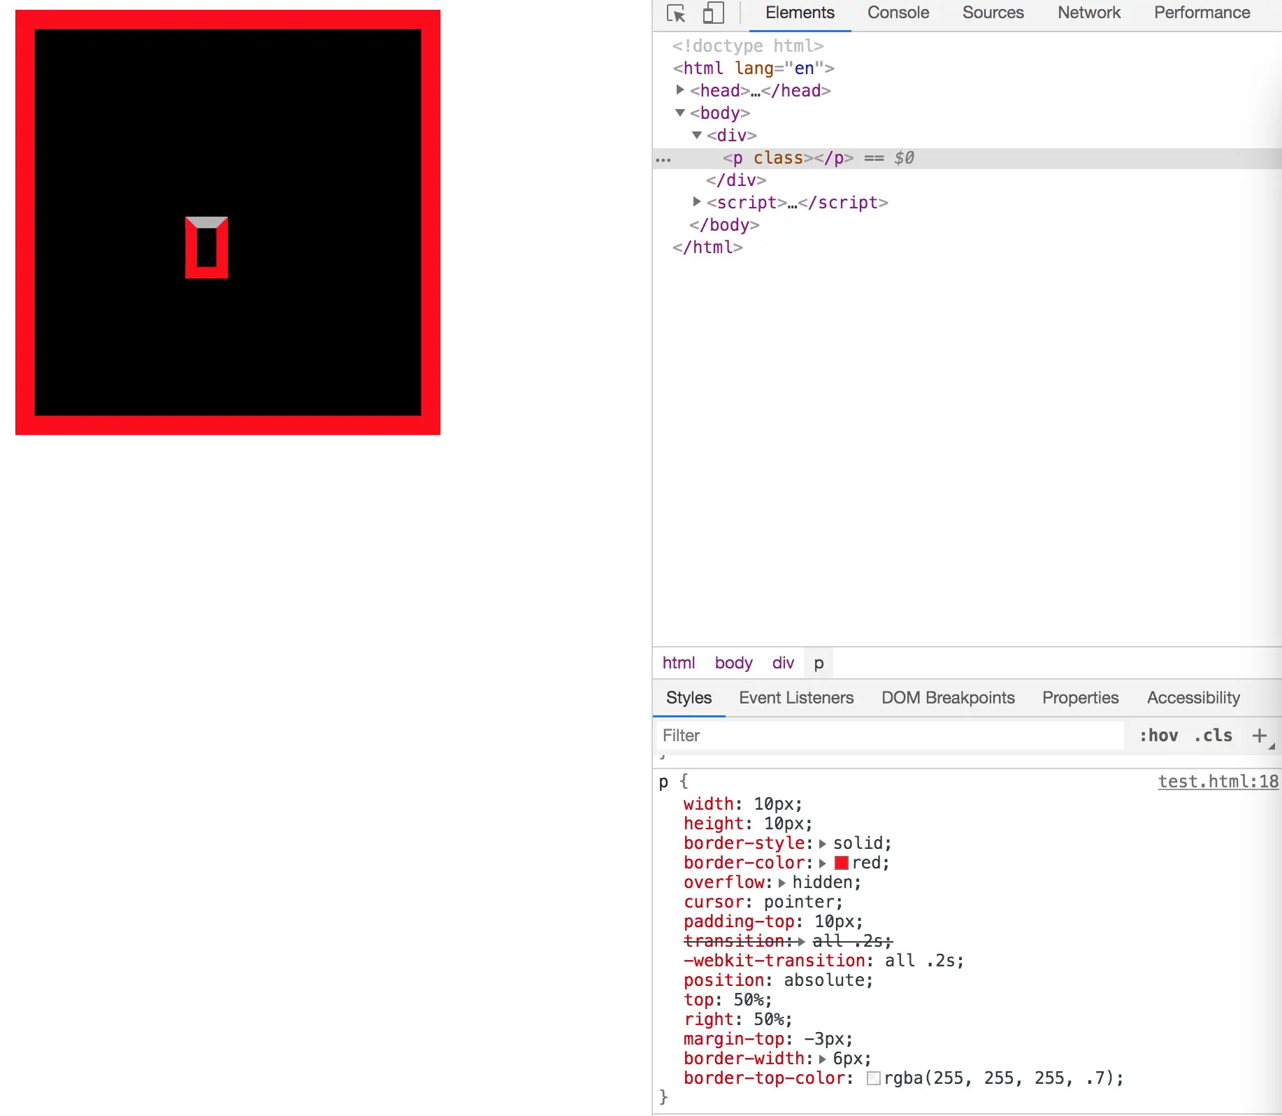Switch to the Console tab
The width and height of the screenshot is (1282, 1116).
coord(898,13)
